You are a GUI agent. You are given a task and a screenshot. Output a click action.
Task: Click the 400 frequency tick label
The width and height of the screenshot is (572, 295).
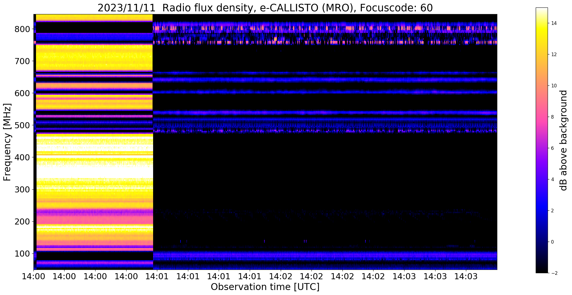(22, 157)
